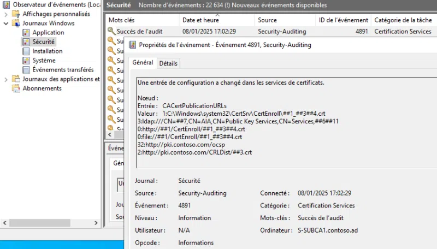The height and width of the screenshot is (249, 437).
Task: Open Événements transférés log
Action: click(x=63, y=70)
